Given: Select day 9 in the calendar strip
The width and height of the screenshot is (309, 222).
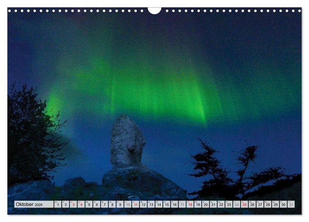Looking at the screenshot, I should coord(120,204).
